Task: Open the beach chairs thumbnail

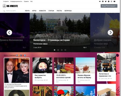Action: click(x=85, y=65)
